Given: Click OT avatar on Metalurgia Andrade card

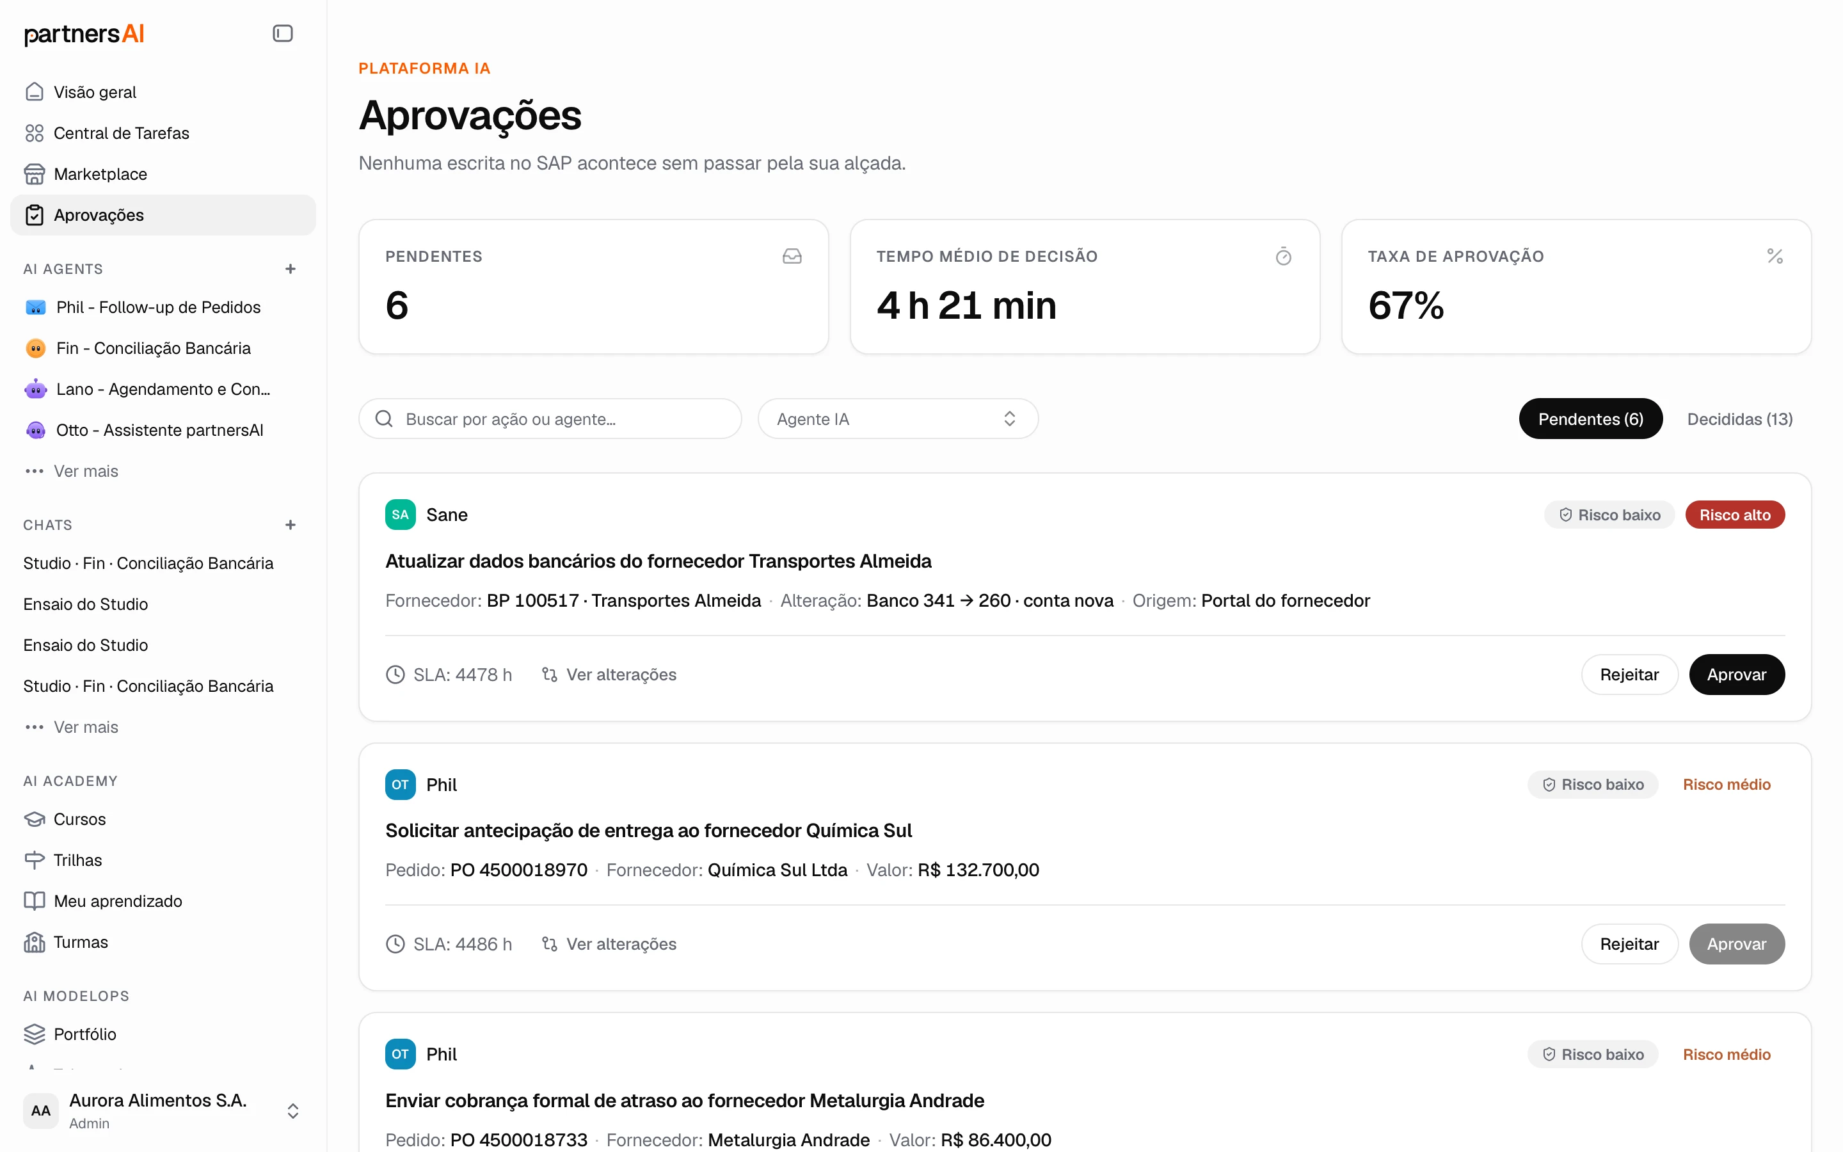Looking at the screenshot, I should 401,1053.
